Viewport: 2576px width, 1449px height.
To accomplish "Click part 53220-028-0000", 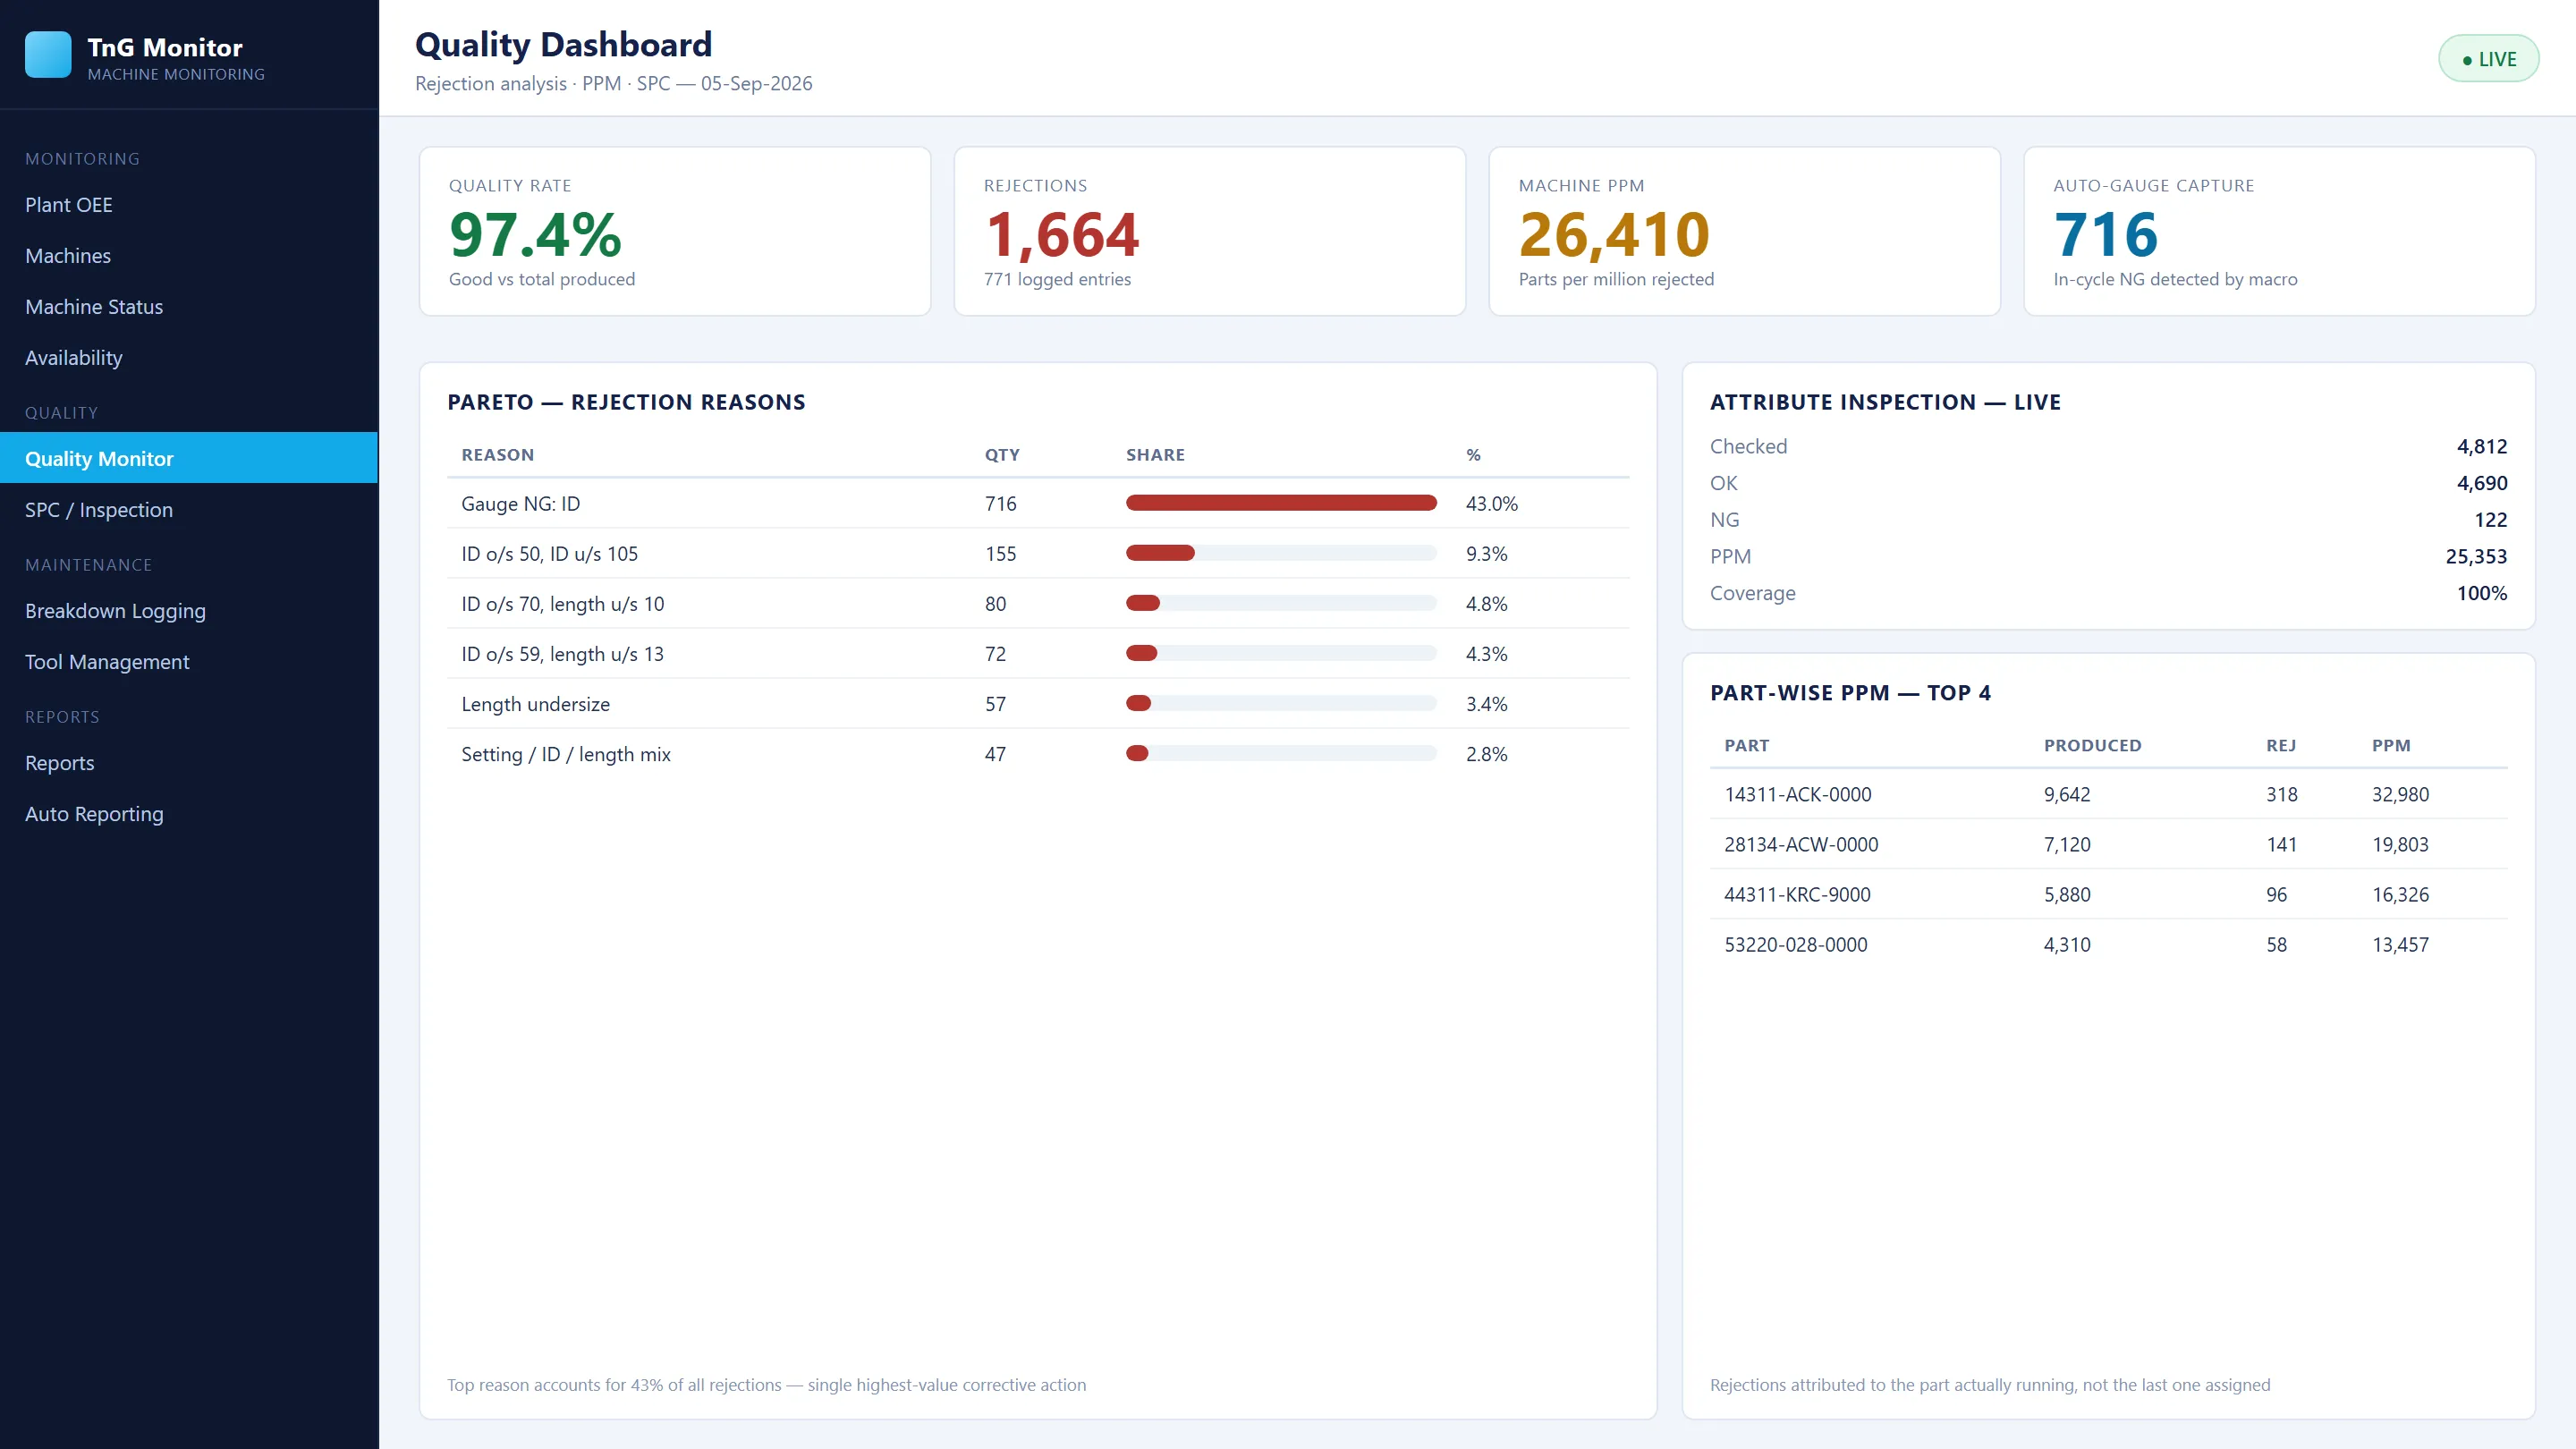I will (1795, 944).
